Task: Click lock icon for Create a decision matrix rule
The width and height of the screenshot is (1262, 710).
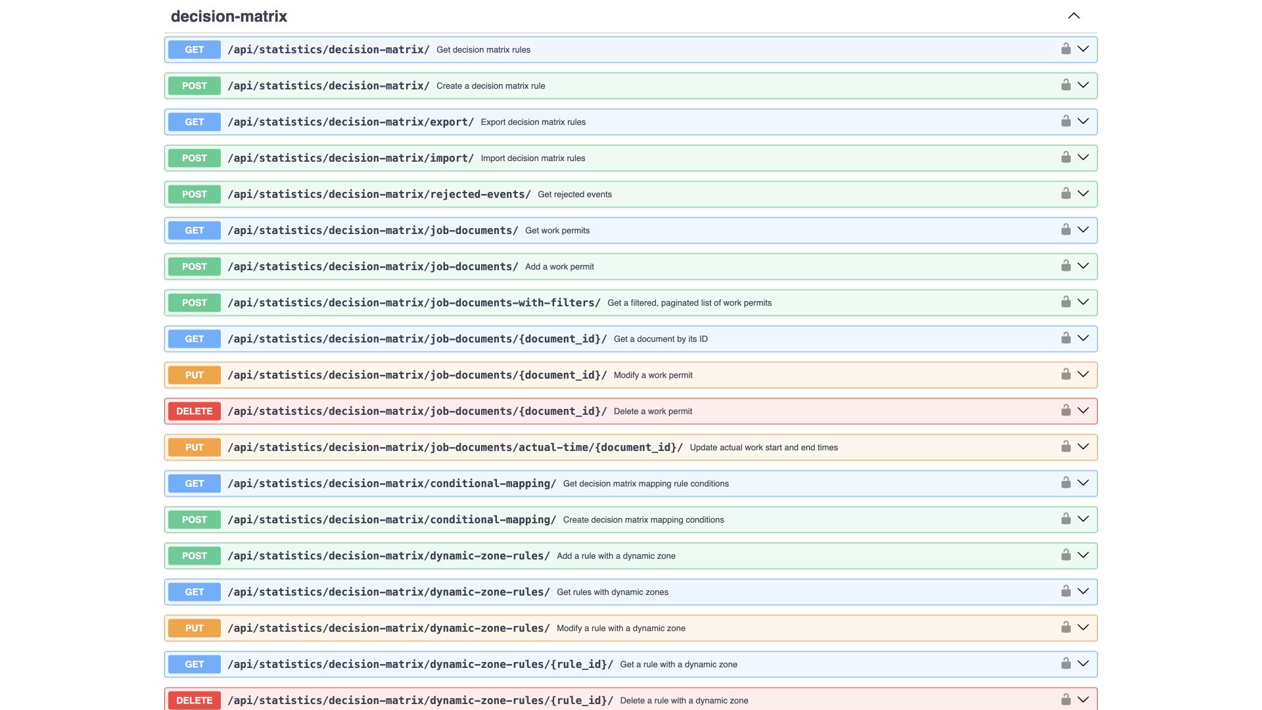Action: 1065,85
